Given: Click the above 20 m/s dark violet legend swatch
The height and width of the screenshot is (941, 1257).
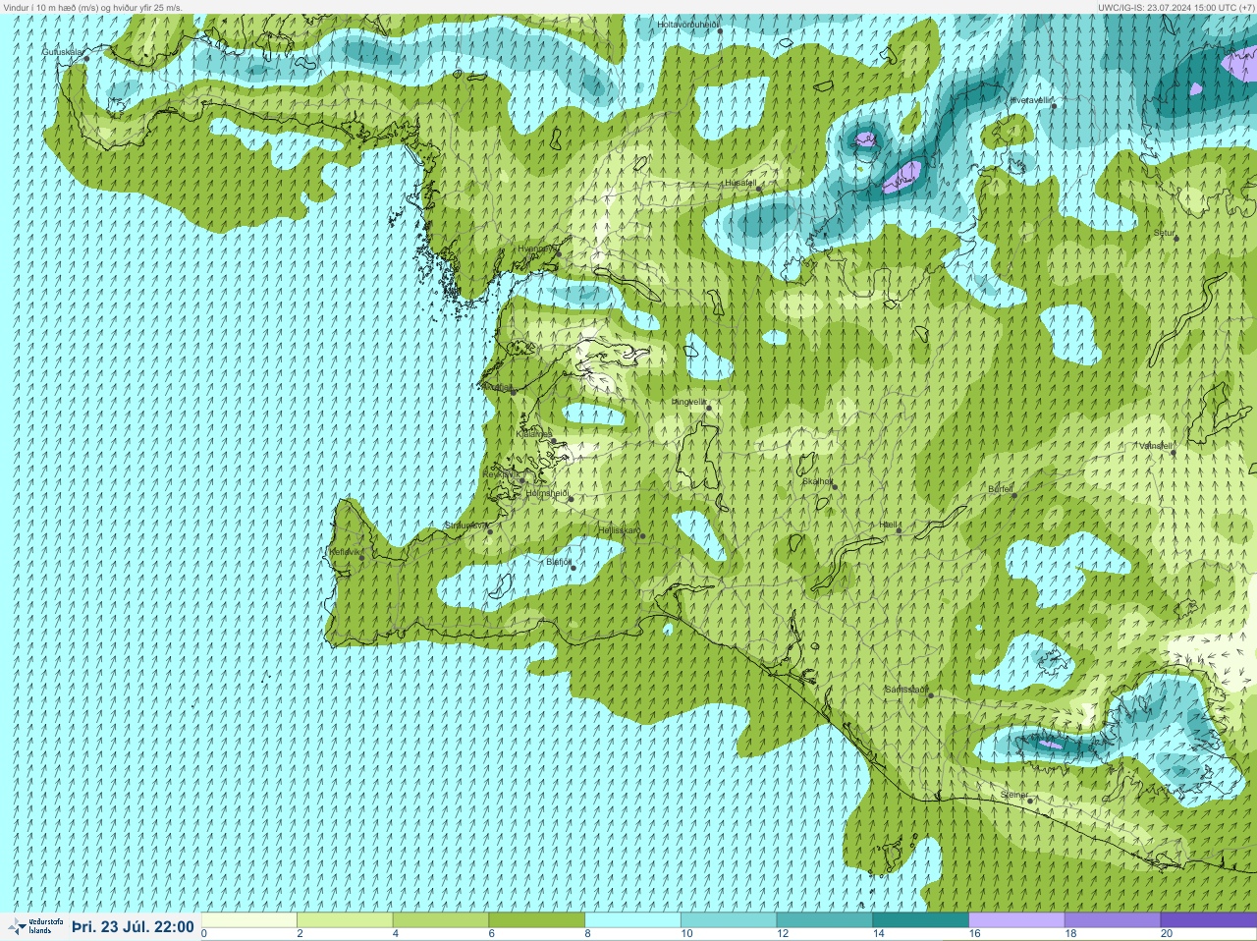Looking at the screenshot, I should (1208, 920).
